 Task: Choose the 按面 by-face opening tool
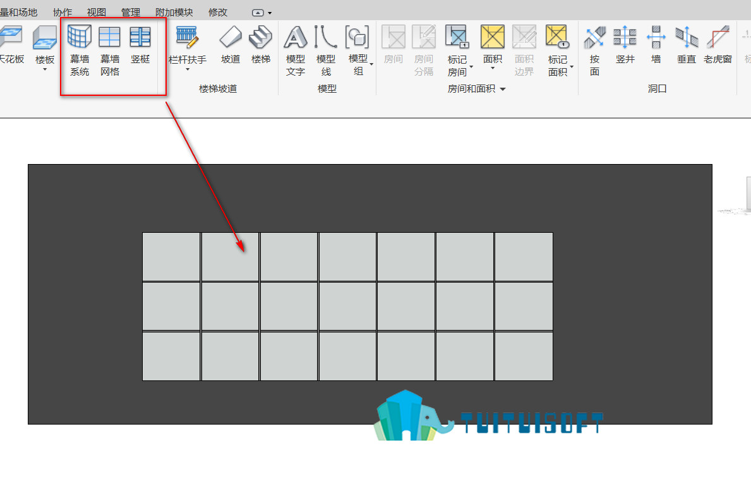pyautogui.click(x=594, y=50)
